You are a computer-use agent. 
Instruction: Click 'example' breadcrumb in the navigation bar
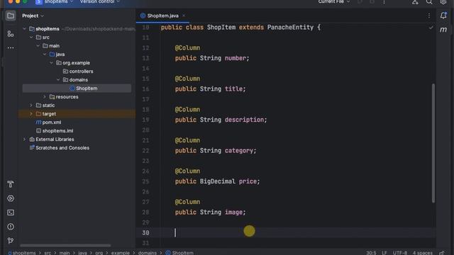coord(120,253)
